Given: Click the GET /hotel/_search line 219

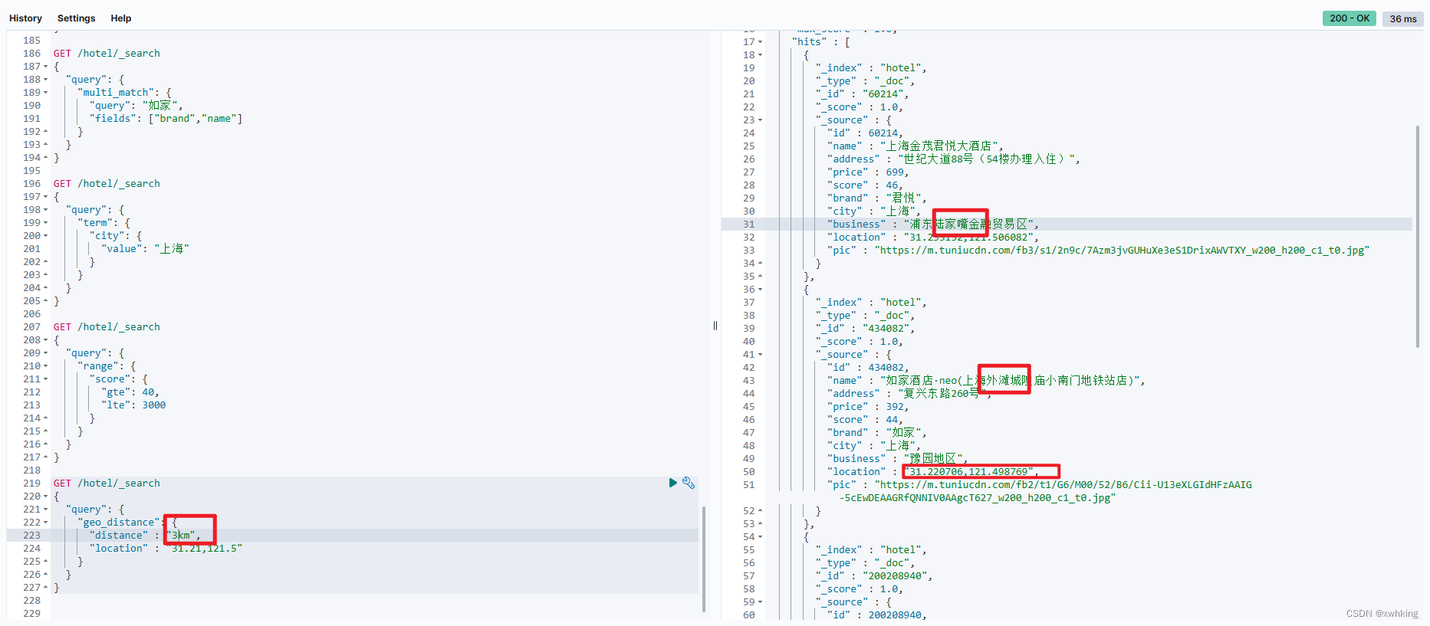Looking at the screenshot, I should [x=107, y=483].
